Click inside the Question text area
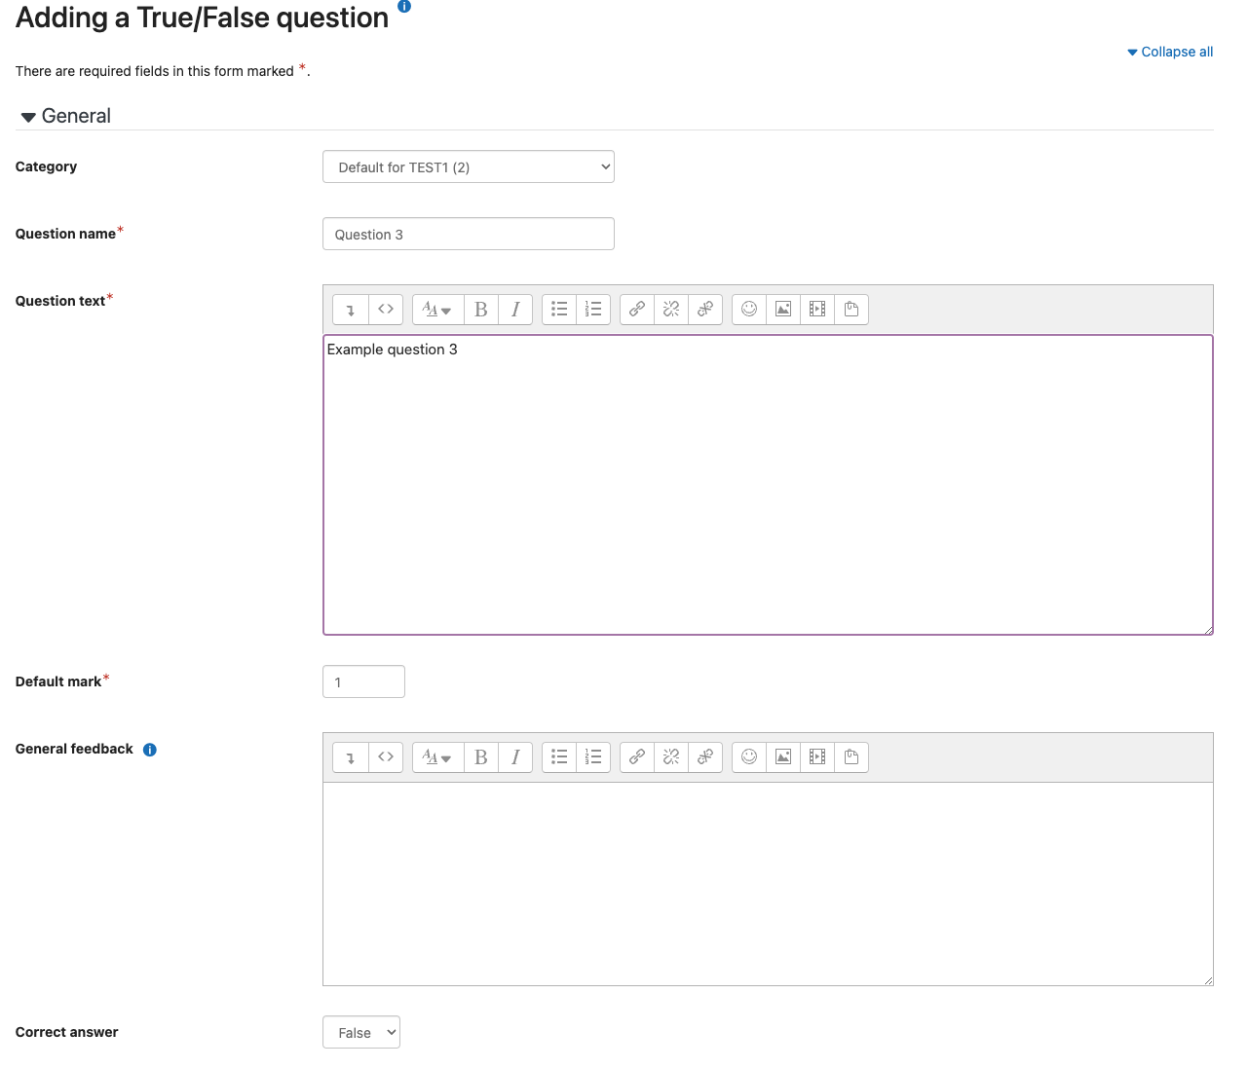Screen dimensions: 1248x1068 (x=768, y=485)
